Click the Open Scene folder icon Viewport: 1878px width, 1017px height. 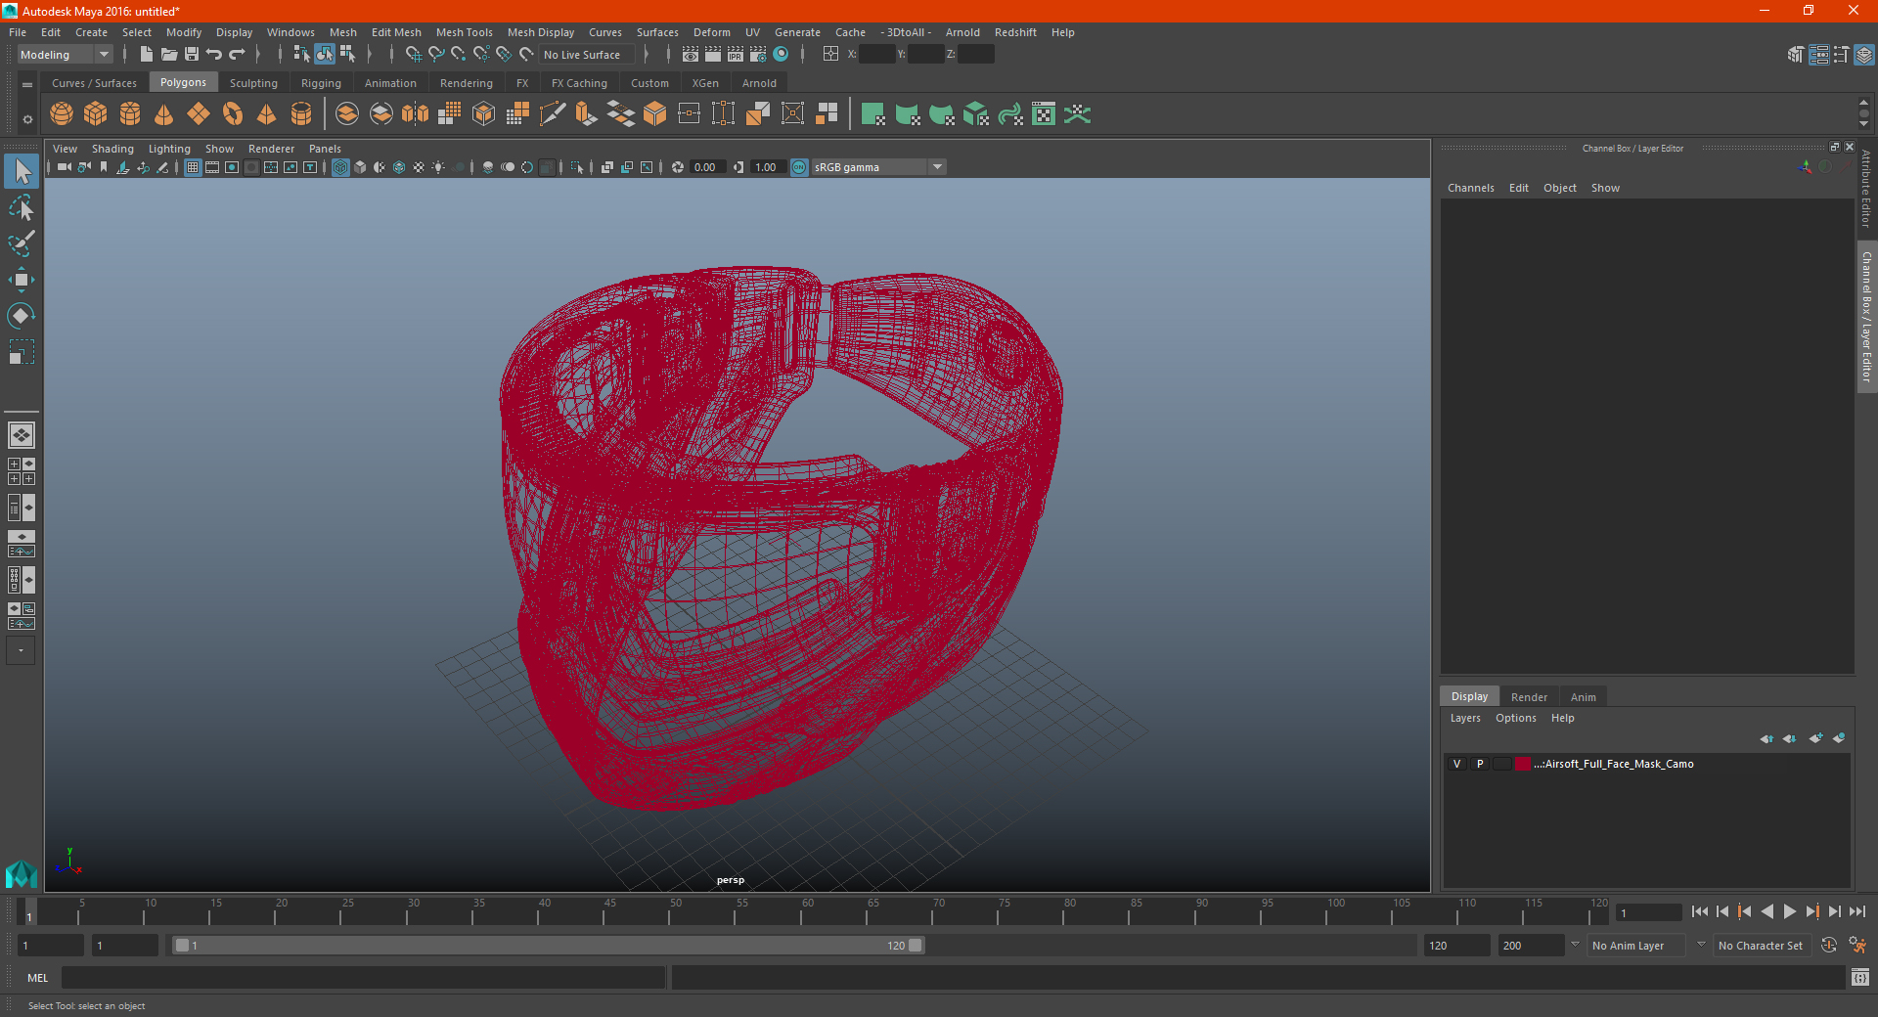click(x=168, y=54)
